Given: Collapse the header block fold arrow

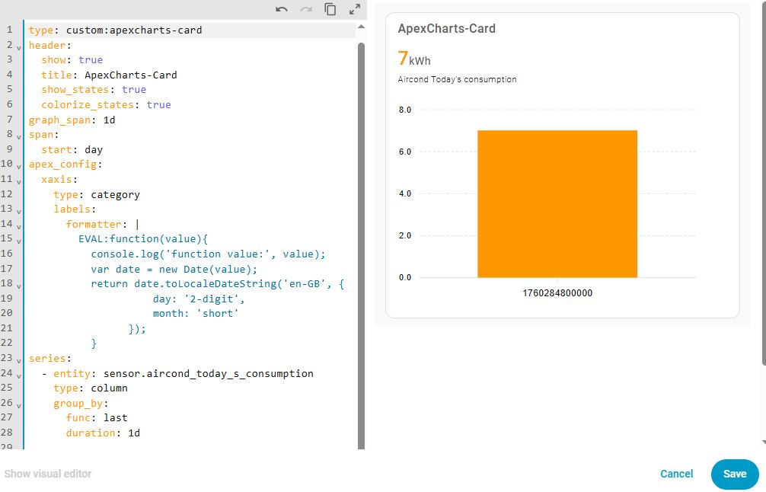Looking at the screenshot, I should [19, 48].
